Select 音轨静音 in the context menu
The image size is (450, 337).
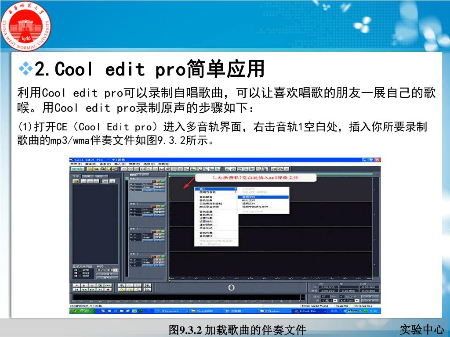[216, 197]
